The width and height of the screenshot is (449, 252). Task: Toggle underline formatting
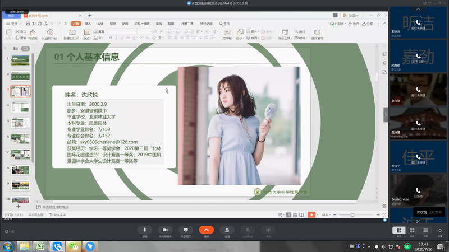pyautogui.click(x=122, y=38)
